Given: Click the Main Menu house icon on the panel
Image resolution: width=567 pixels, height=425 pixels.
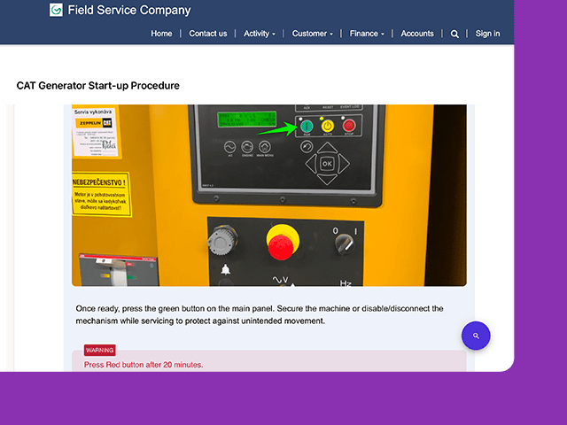Looking at the screenshot, I should [x=265, y=147].
